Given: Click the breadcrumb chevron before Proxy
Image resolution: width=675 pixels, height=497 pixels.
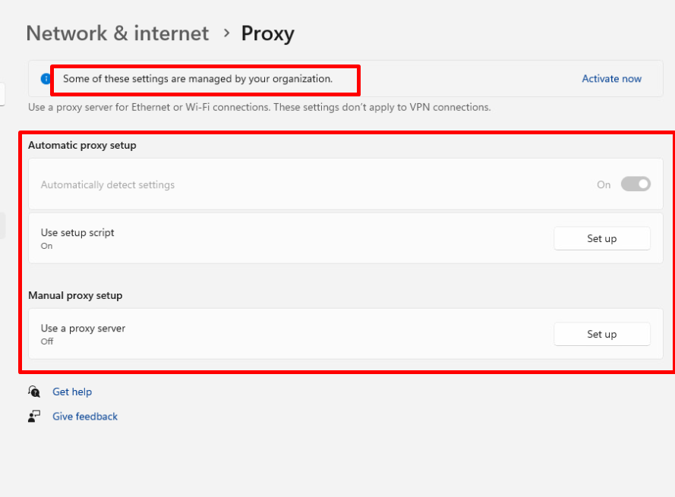Looking at the screenshot, I should [226, 33].
